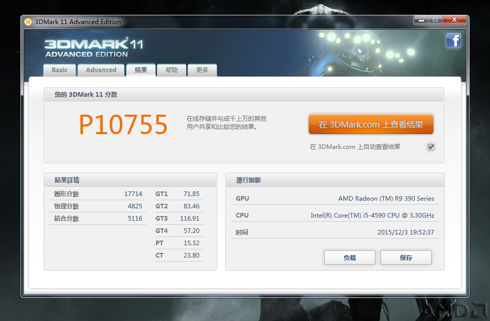Click the physics score value 4825
The height and width of the screenshot is (321, 490).
135,206
